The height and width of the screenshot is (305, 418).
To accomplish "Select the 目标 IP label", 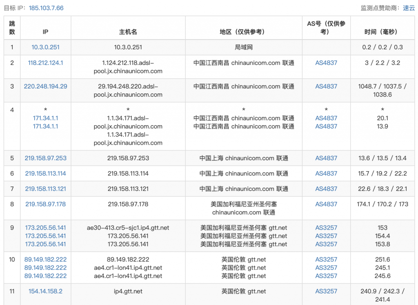I will coord(15,8).
